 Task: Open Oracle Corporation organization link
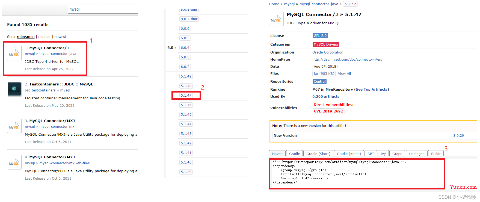pos(328,52)
